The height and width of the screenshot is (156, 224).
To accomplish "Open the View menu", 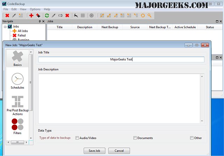I will [x=23, y=9].
